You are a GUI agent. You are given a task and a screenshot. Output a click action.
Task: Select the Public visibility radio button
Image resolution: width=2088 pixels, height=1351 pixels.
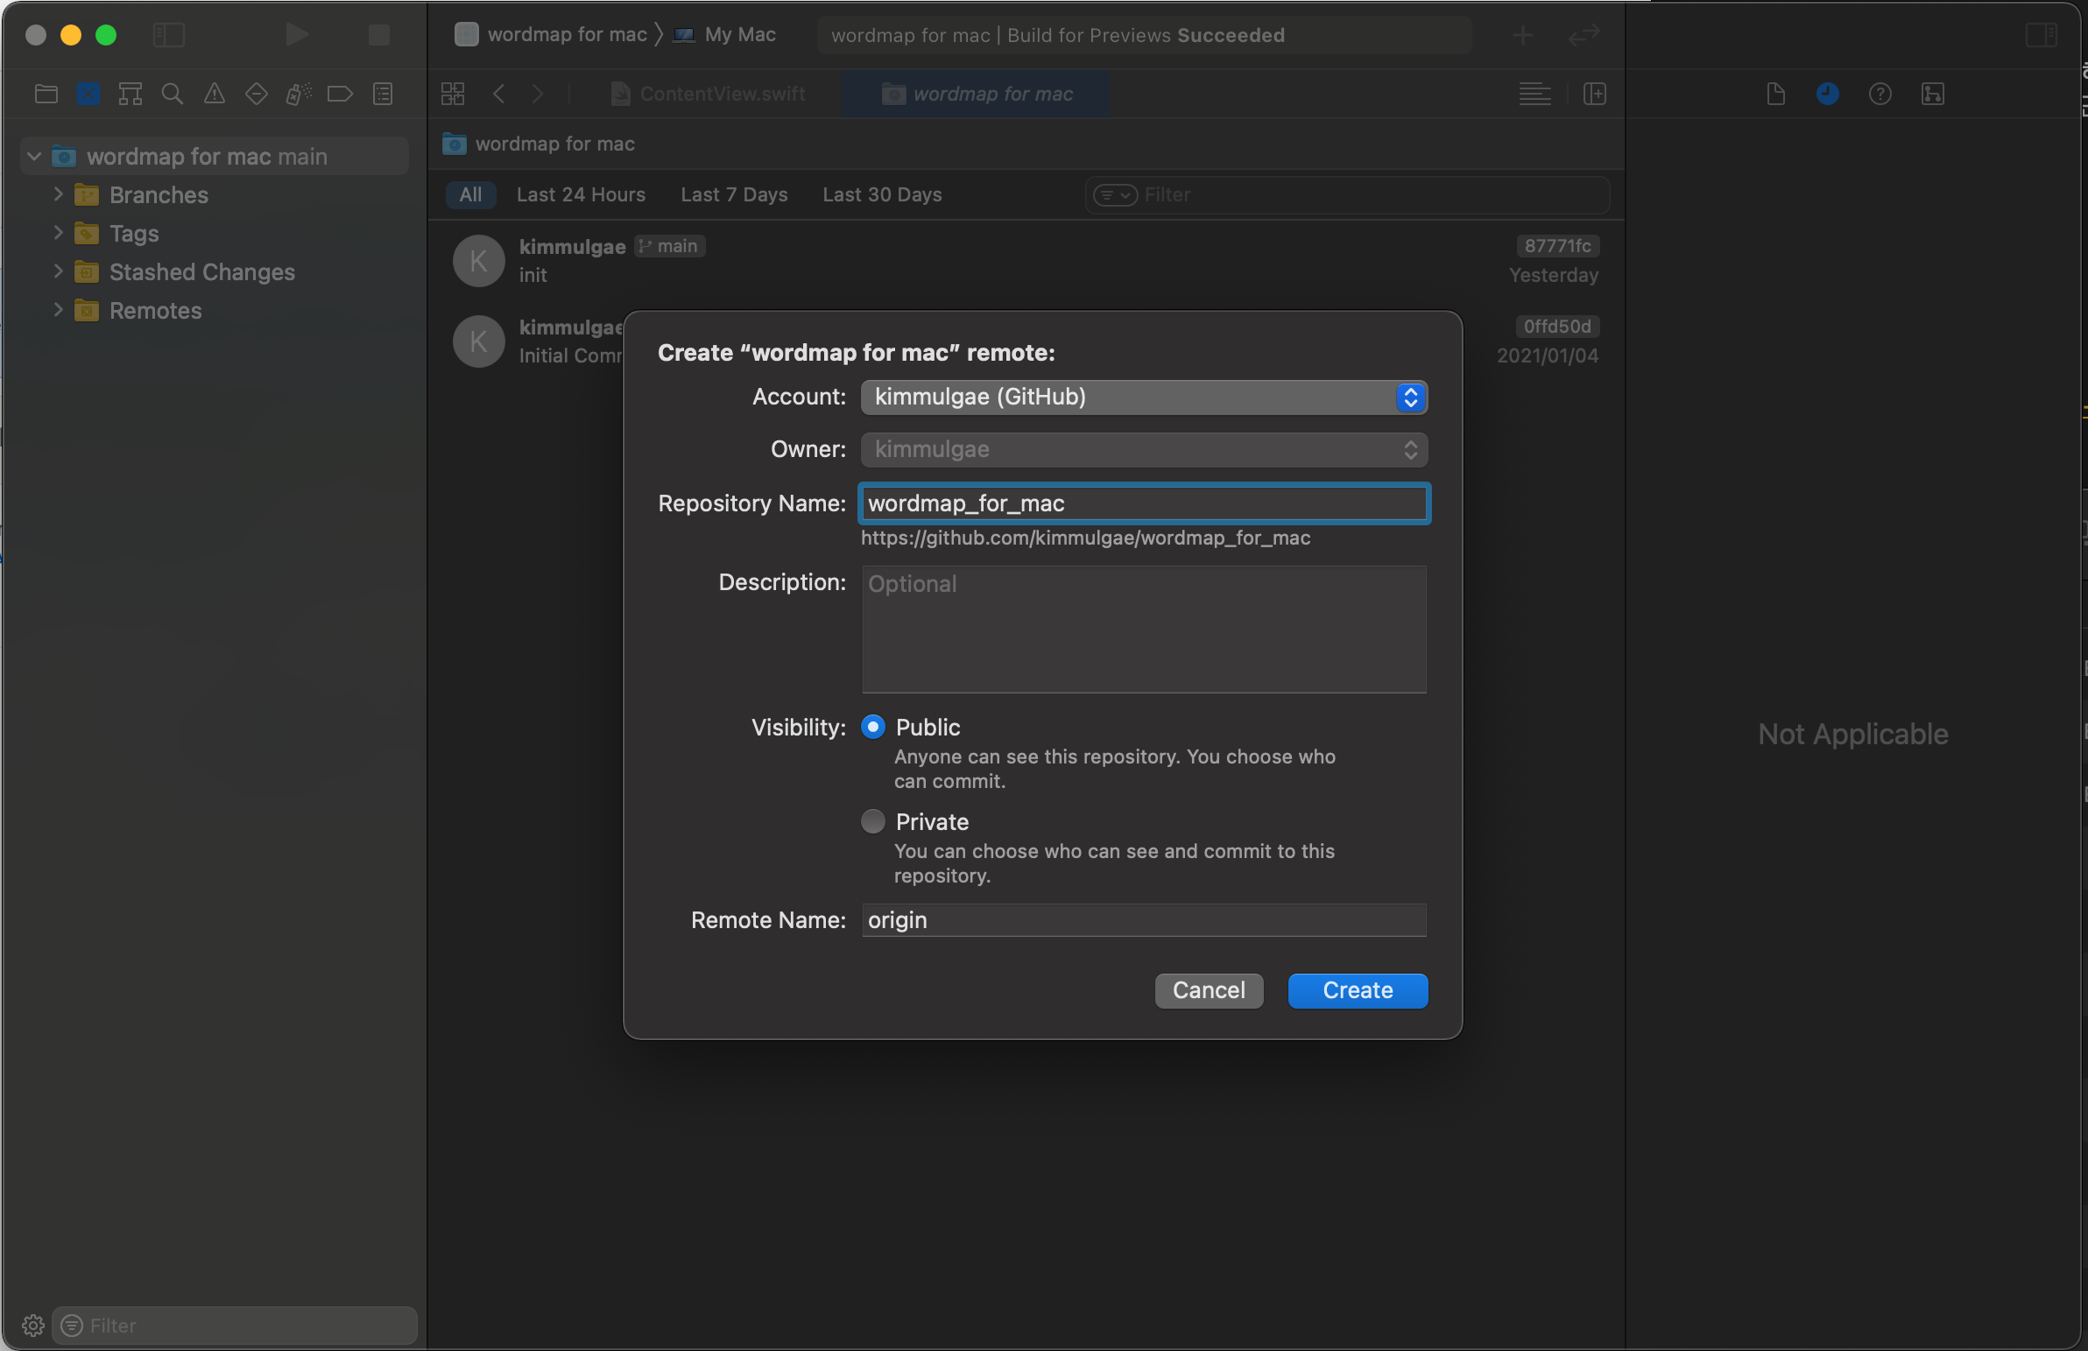[873, 727]
